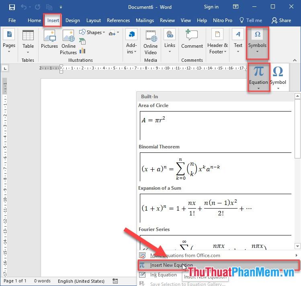Viewport: 301px width, 286px height.
Task: Select Ink Equation from the menu
Action: coord(163,275)
